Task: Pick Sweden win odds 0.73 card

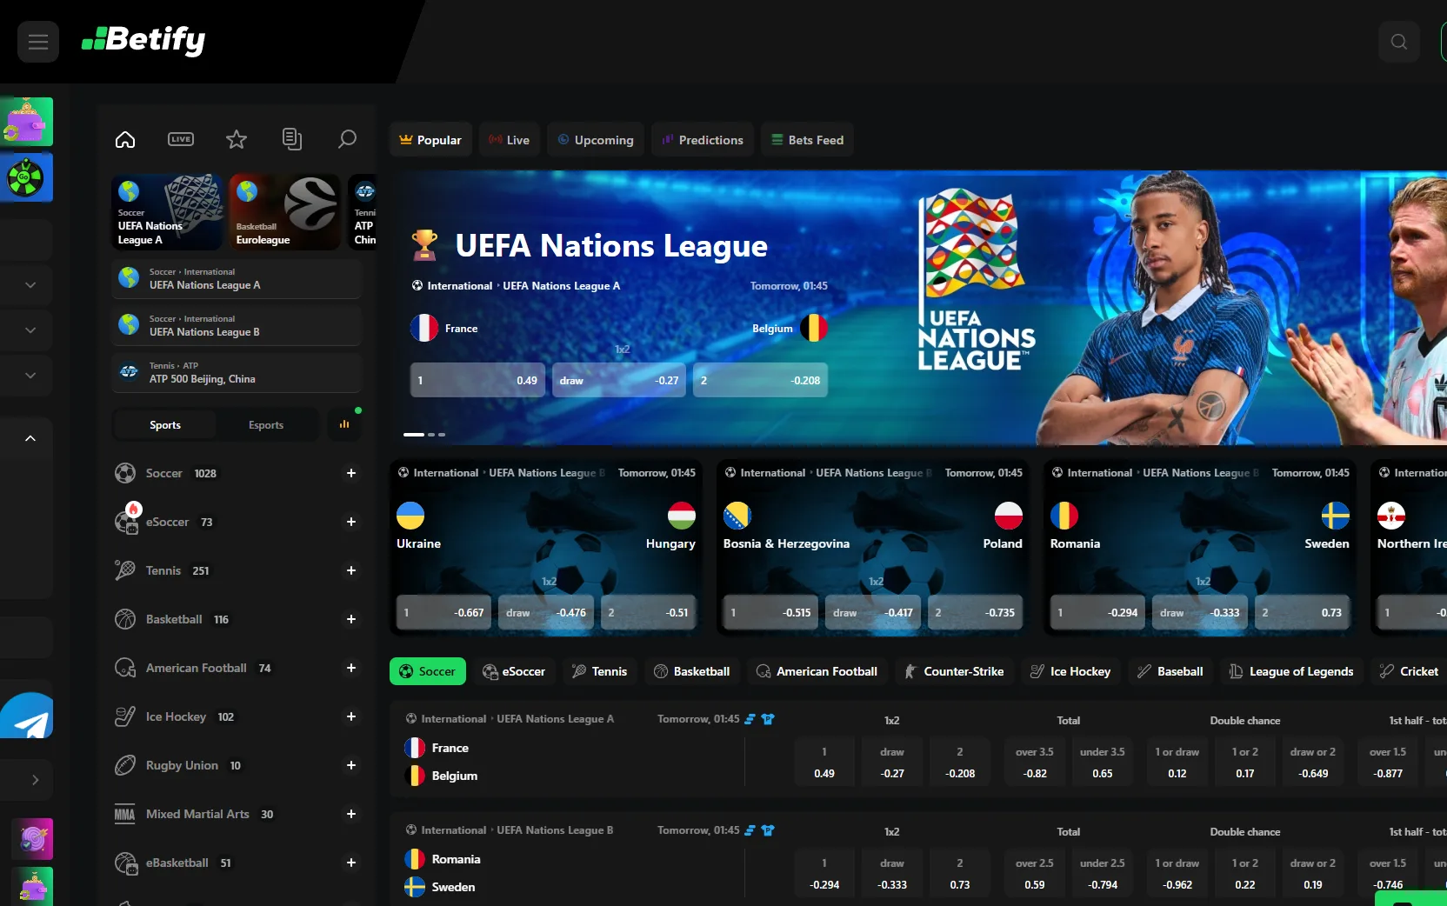Action: tap(1303, 612)
